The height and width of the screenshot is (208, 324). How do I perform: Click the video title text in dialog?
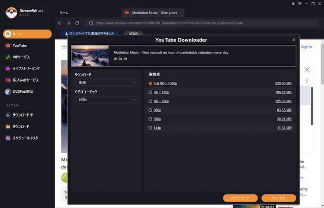pyautogui.click(x=171, y=53)
